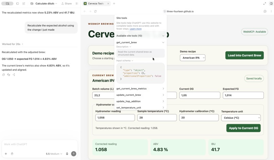
Task: Edit the Sample temperature field
Action: tap(157, 118)
